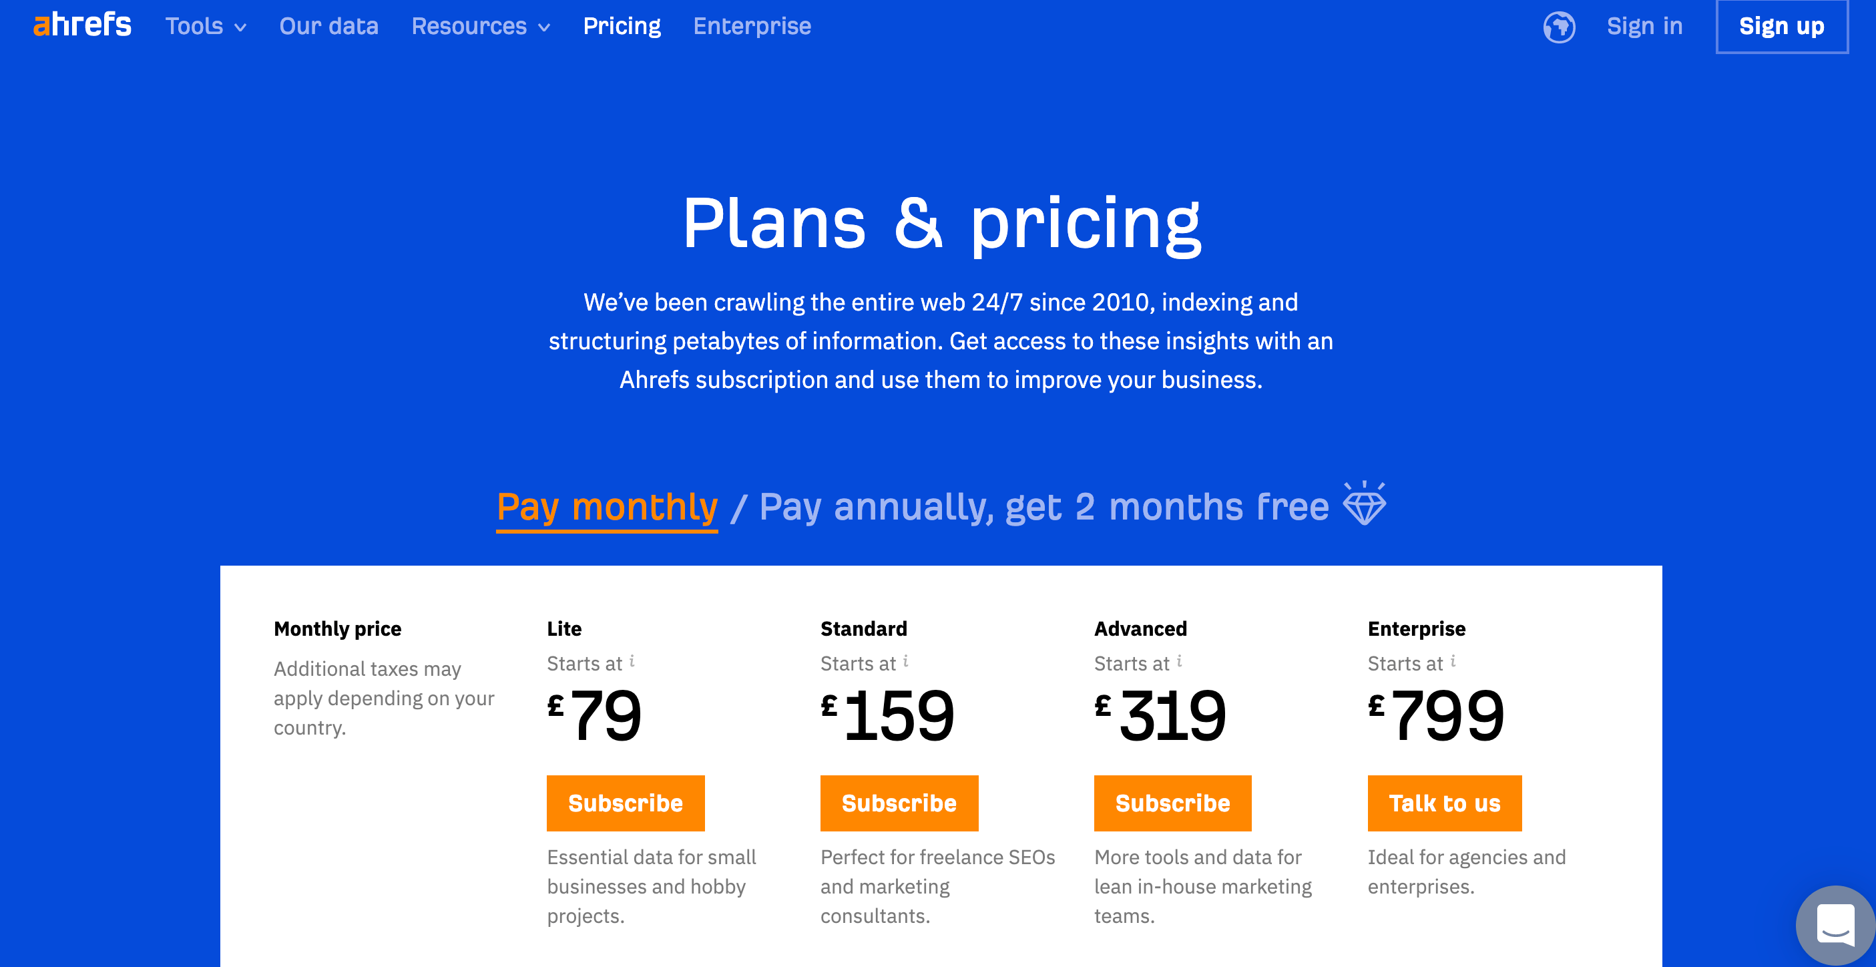This screenshot has height=967, width=1876.
Task: Click the Ahrefs logo
Action: pyautogui.click(x=82, y=25)
